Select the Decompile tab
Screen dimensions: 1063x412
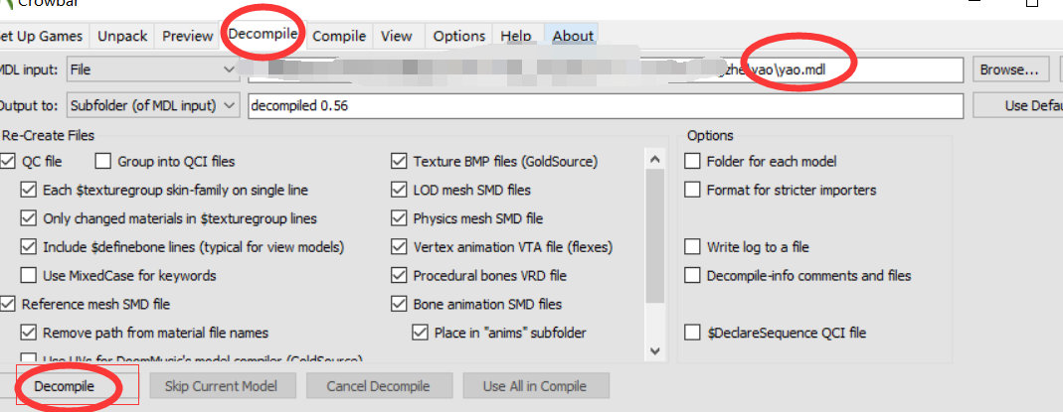[x=263, y=34]
